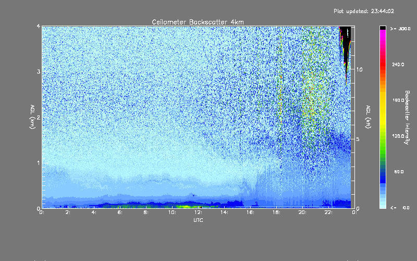Viewport: 417px width, 261px height.
Task: Click the '>= 300.0' colorbar value
Action: (400, 29)
